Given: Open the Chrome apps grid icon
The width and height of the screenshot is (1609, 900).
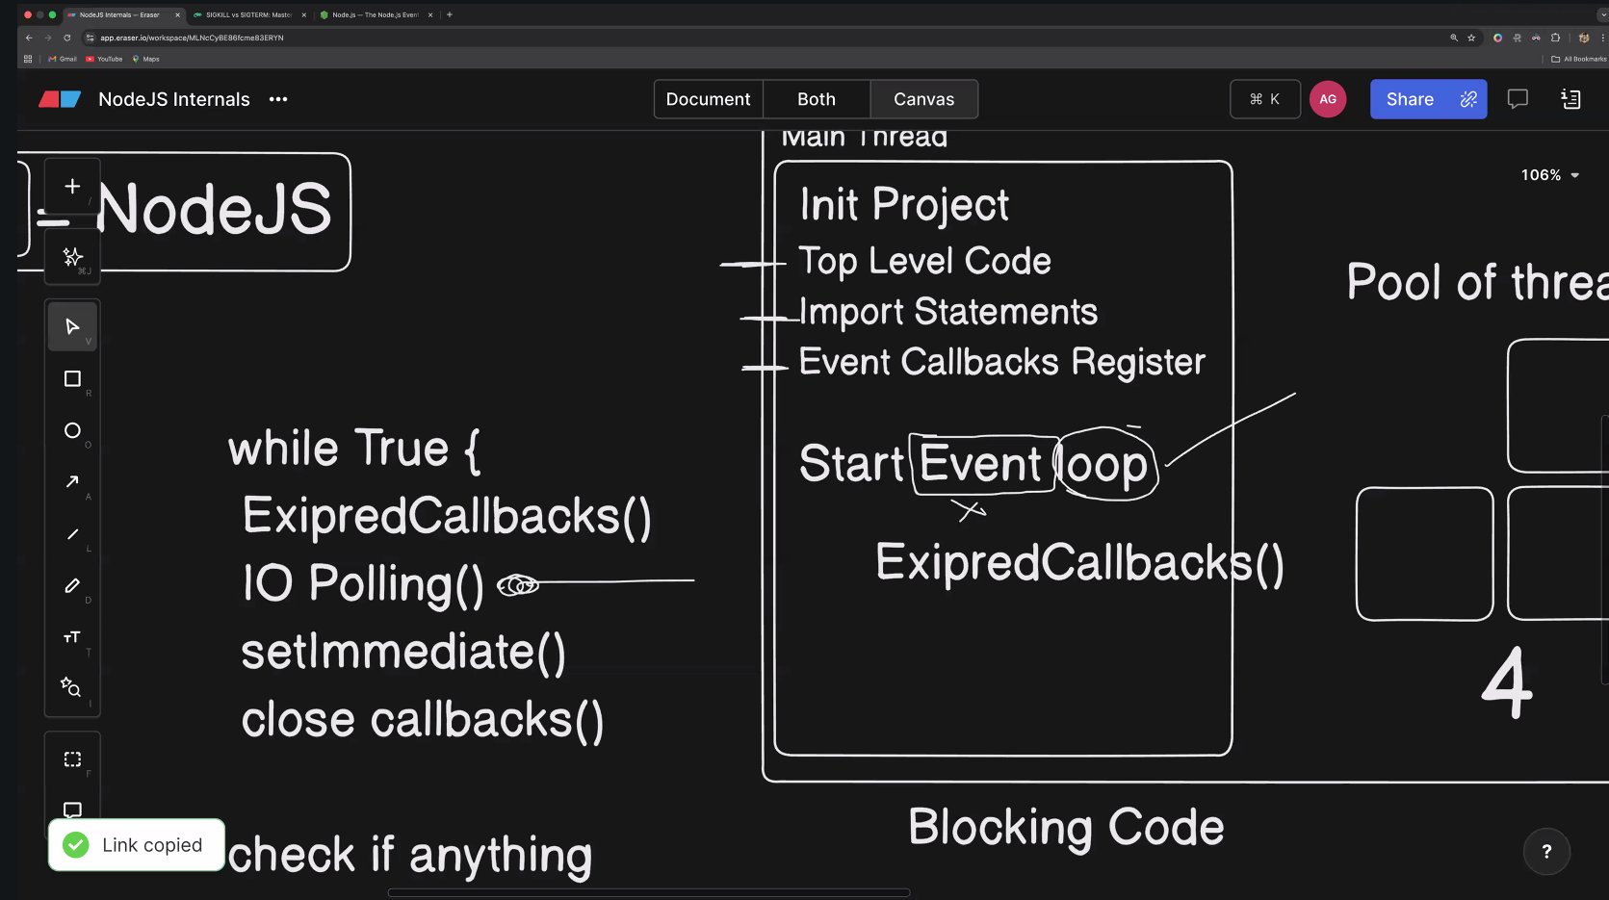Looking at the screenshot, I should [28, 59].
